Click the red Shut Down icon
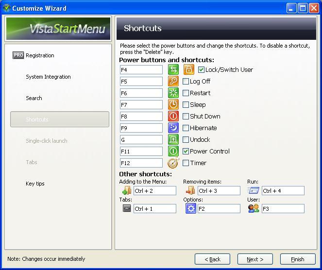322x270 pixels. tap(173, 116)
